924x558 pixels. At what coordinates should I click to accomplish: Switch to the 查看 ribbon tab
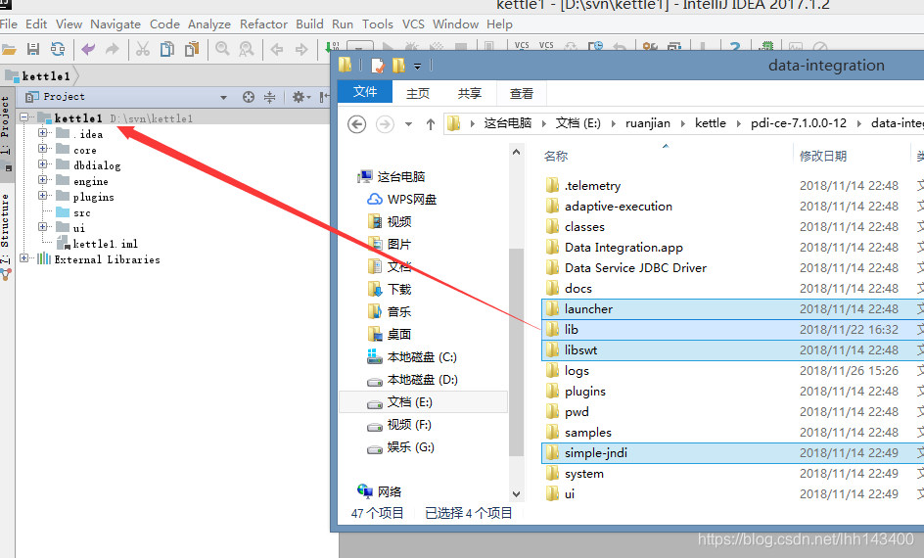(x=522, y=93)
